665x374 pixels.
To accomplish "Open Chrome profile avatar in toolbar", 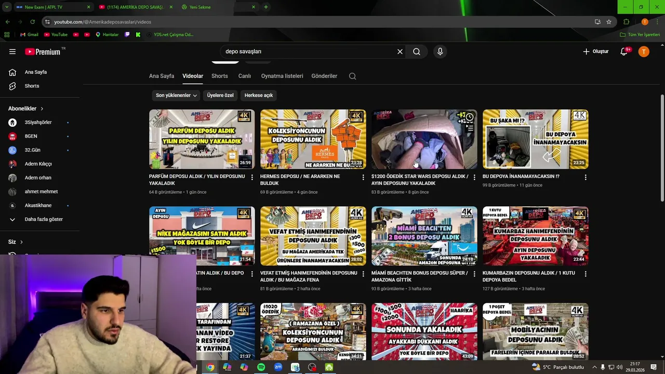I will coord(645,22).
